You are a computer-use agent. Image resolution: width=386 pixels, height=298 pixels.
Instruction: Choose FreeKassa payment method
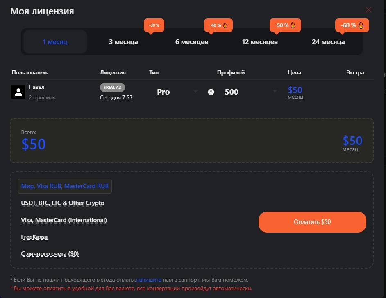34,237
